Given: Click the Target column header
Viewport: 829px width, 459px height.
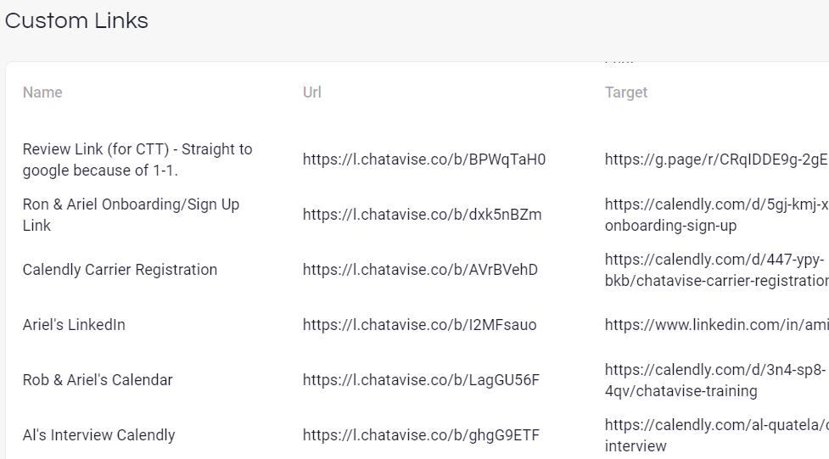Looking at the screenshot, I should tap(626, 92).
